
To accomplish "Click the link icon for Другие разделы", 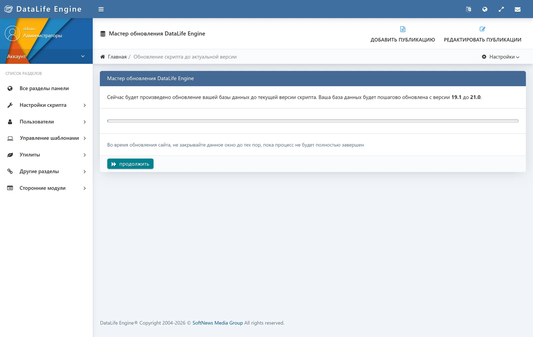I will coord(10,171).
